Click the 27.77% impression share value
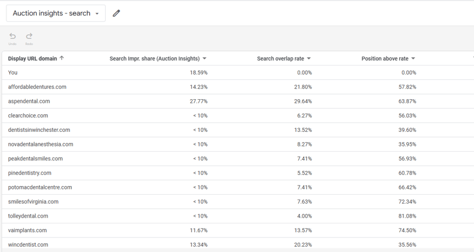This screenshot has width=474, height=252. point(198,101)
